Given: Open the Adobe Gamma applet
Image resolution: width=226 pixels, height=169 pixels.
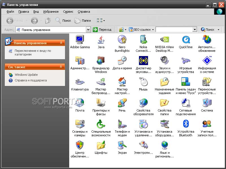Looking at the screenshot, I should tap(80, 42).
